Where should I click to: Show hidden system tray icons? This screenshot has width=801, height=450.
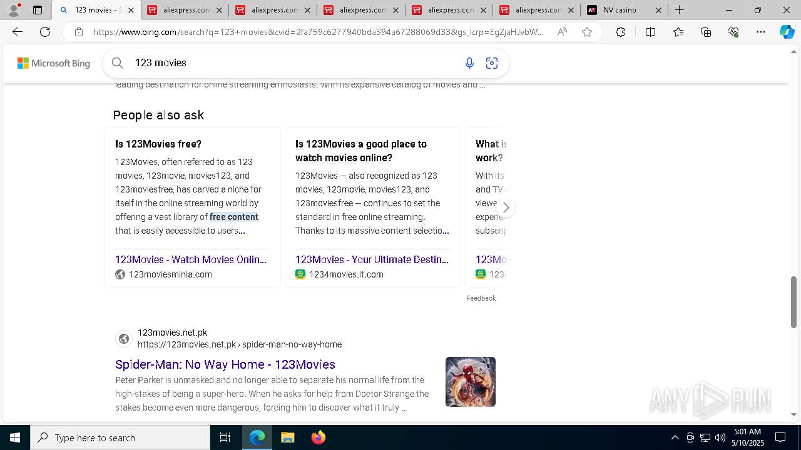point(675,437)
